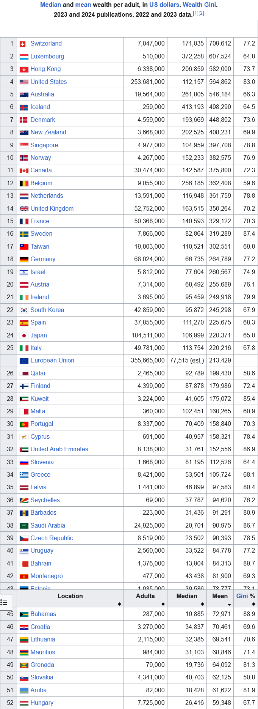Click the Japan flag icon
258x709 pixels.
(24, 336)
